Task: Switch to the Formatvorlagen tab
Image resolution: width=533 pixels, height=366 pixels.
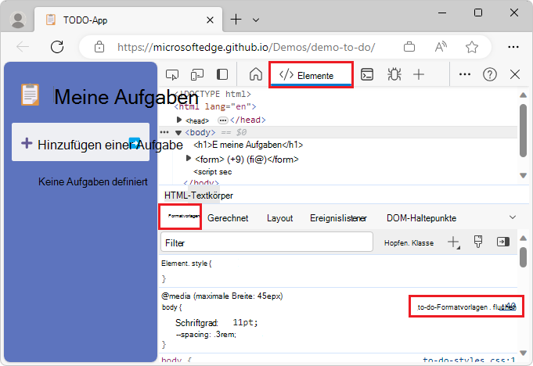Action: coord(181,217)
